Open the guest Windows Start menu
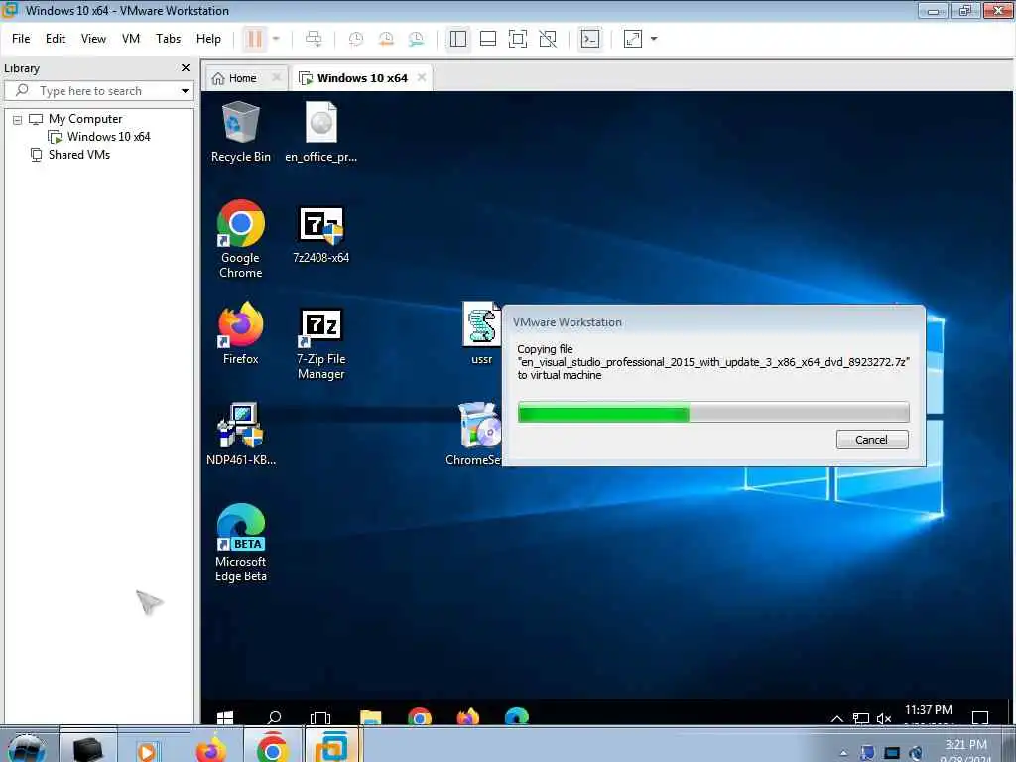This screenshot has height=762, width=1016. 225,717
